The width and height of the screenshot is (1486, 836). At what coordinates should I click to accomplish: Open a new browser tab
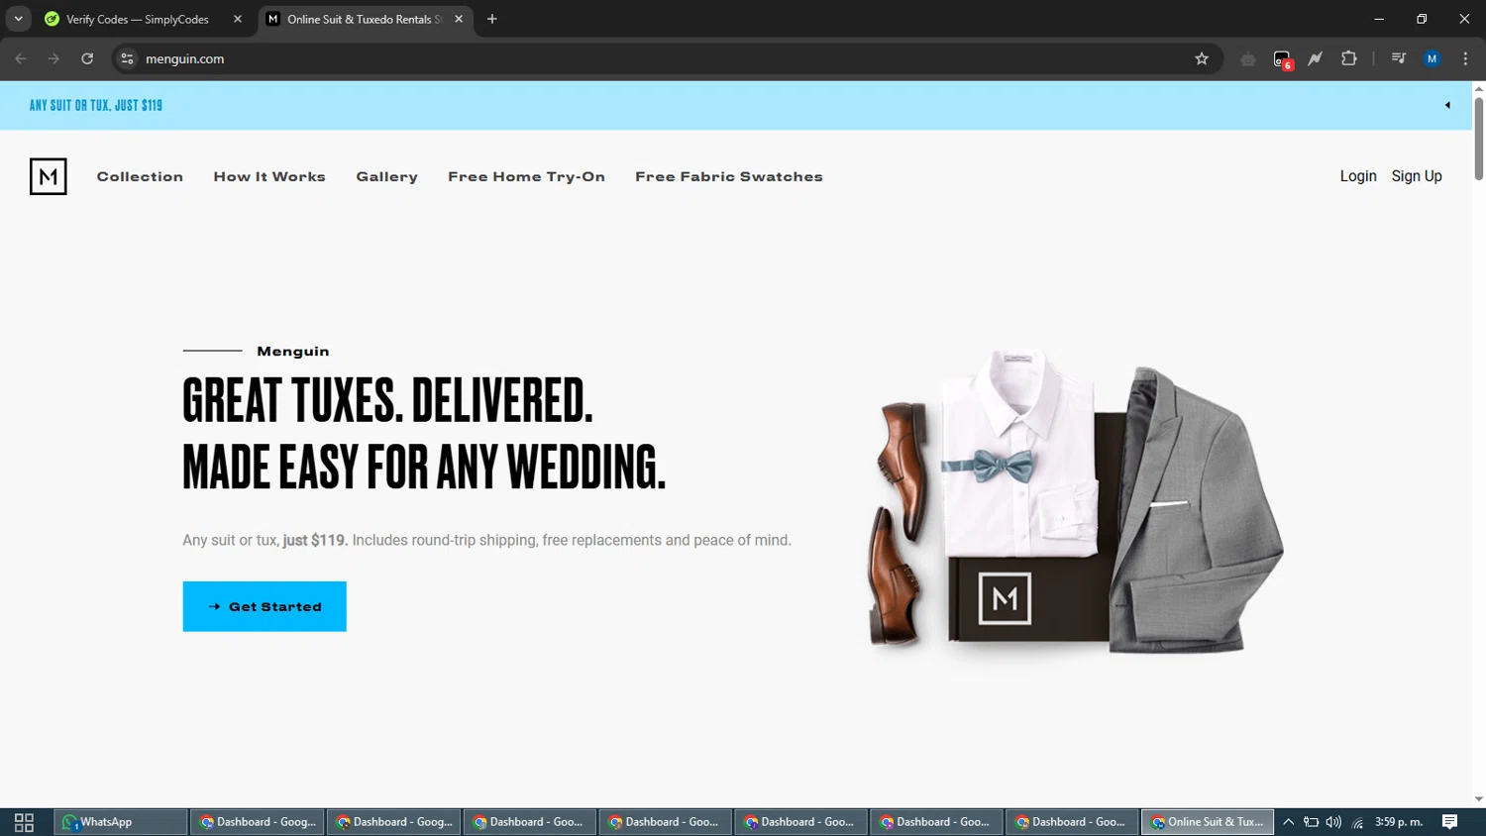pos(491,19)
